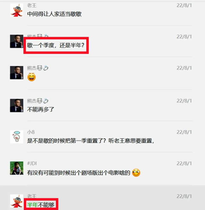205x210 pixels.
Task: Click 老王's avatar beside 半年不能够
Action: [17, 201]
